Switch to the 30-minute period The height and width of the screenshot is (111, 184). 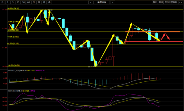pyautogui.click(x=23, y=2)
